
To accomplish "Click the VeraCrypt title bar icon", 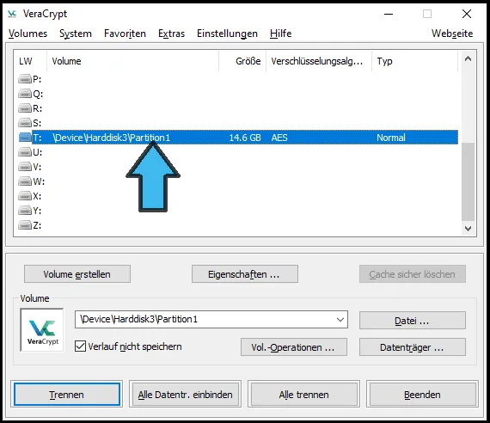I will click(12, 14).
